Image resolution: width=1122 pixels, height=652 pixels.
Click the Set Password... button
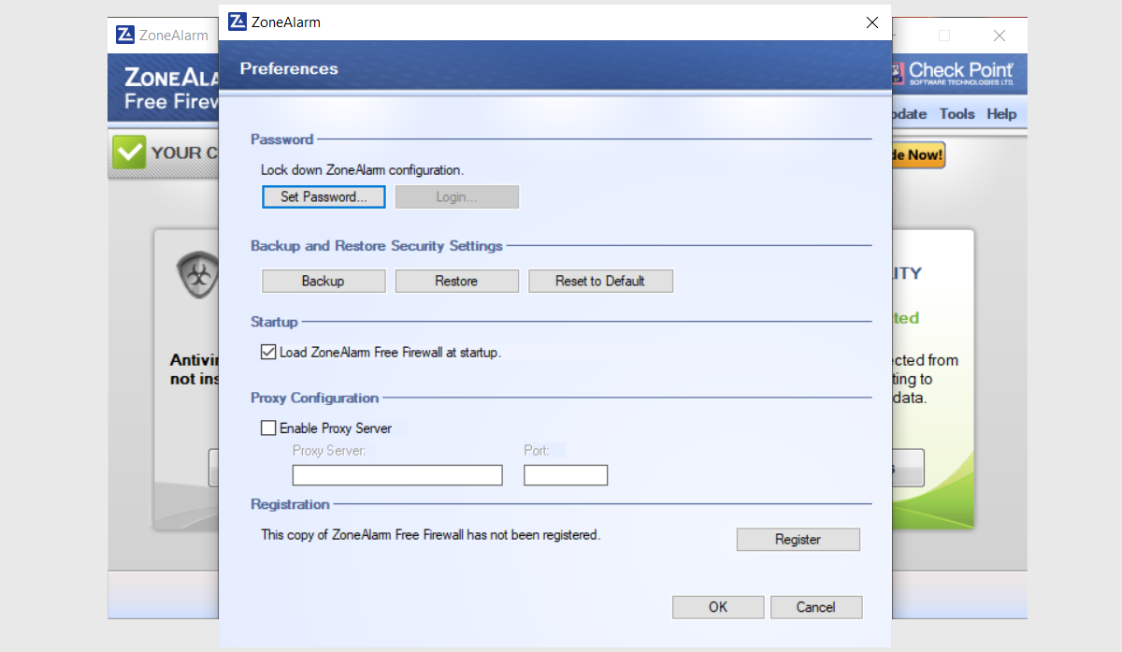tap(324, 197)
